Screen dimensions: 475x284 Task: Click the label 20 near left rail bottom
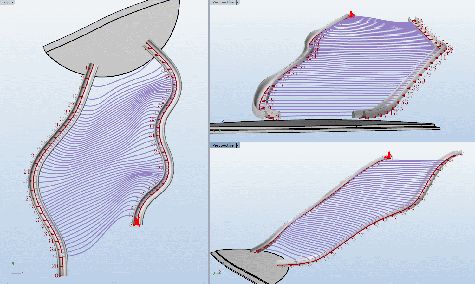click(x=55, y=266)
